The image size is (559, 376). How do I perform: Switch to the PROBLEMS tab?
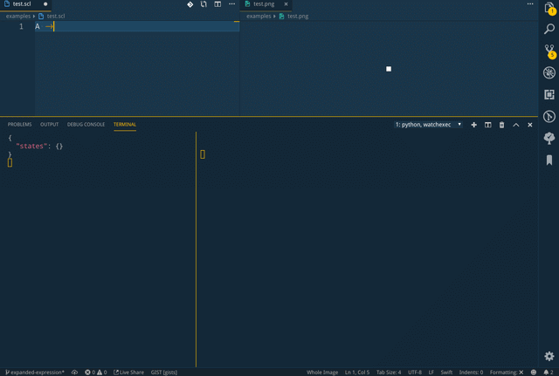tap(19, 125)
